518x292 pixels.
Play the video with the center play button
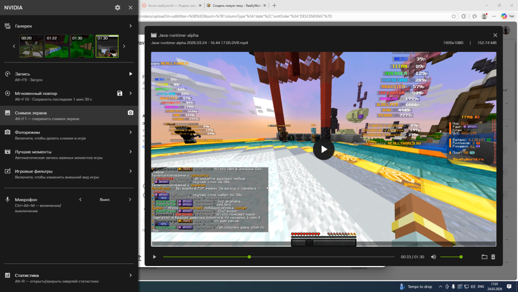(324, 149)
